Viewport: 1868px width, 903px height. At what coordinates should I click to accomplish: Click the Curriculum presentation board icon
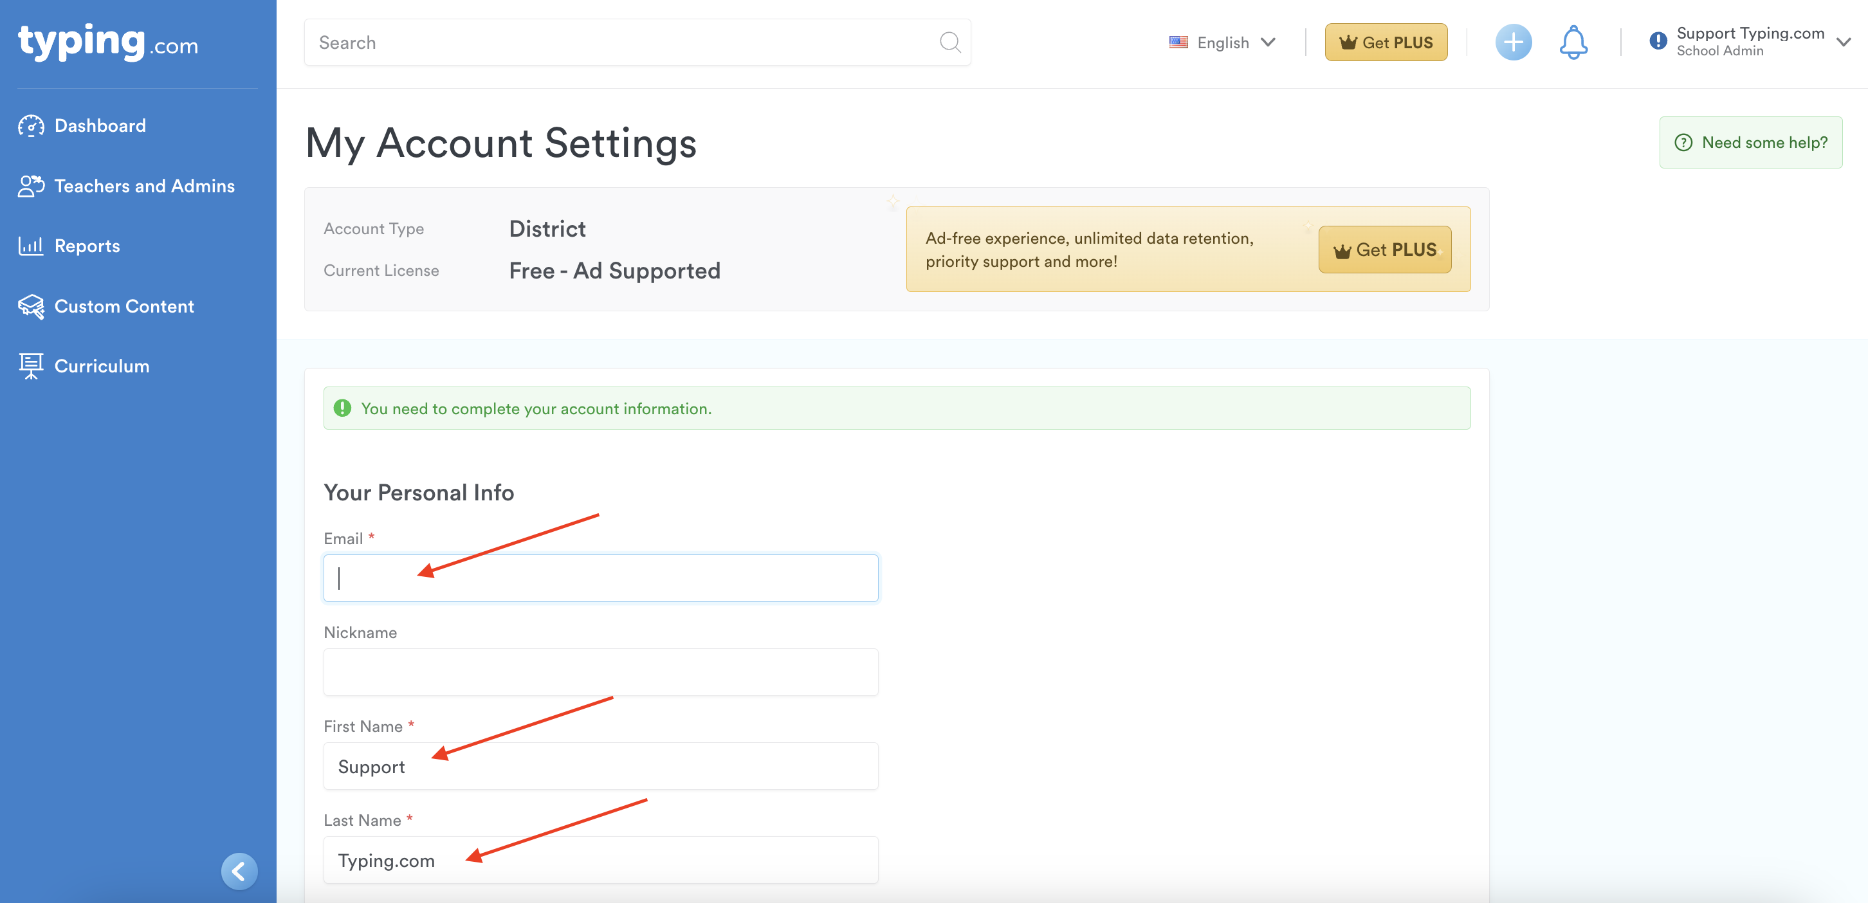pyautogui.click(x=30, y=365)
